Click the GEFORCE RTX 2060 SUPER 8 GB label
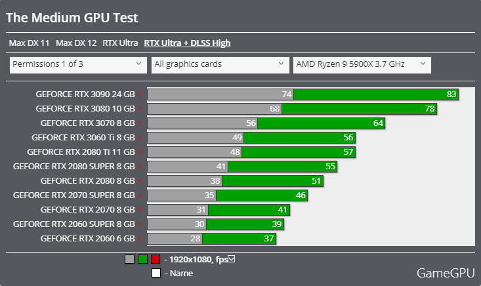 (74, 224)
